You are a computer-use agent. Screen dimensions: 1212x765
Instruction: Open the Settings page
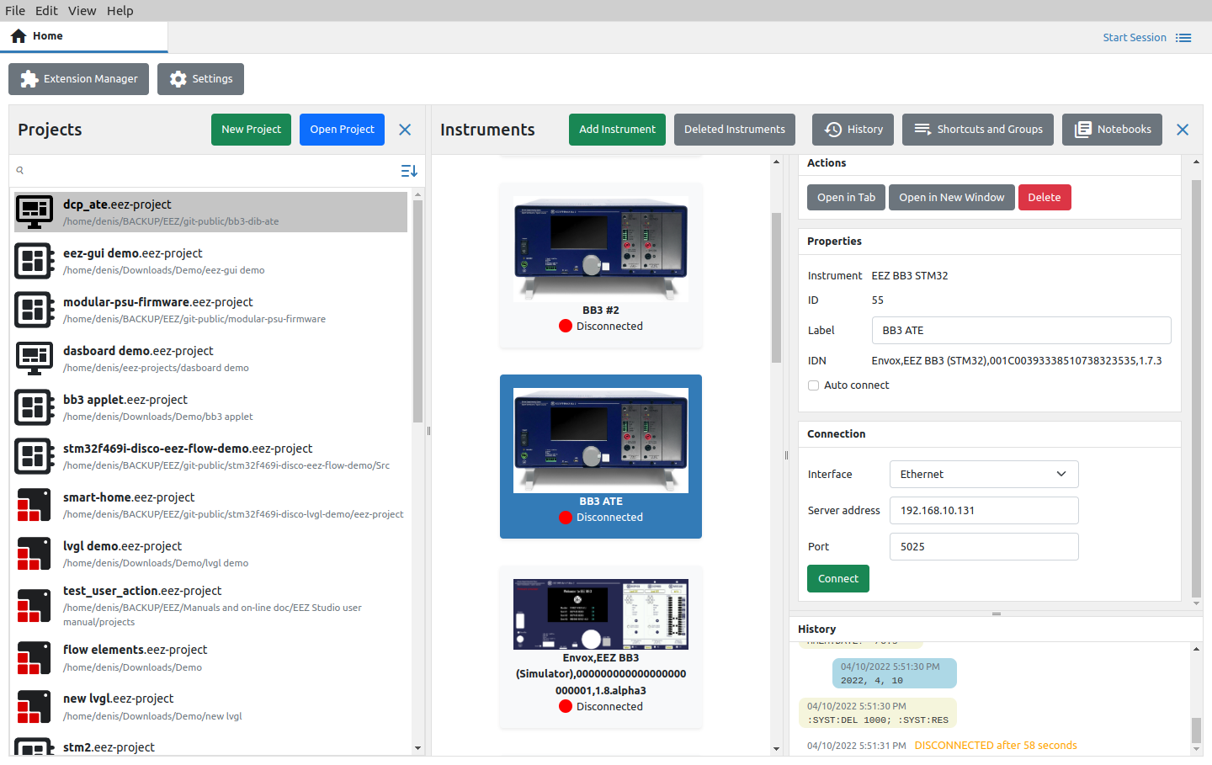coord(200,79)
